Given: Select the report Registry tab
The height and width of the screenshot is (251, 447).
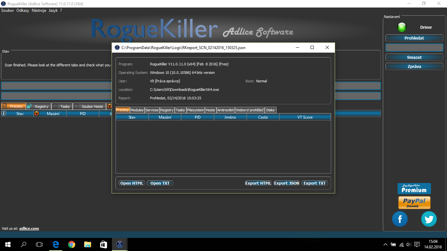Looking at the screenshot, I should coord(167,110).
